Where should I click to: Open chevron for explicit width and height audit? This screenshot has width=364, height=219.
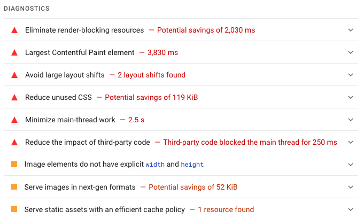(x=351, y=165)
